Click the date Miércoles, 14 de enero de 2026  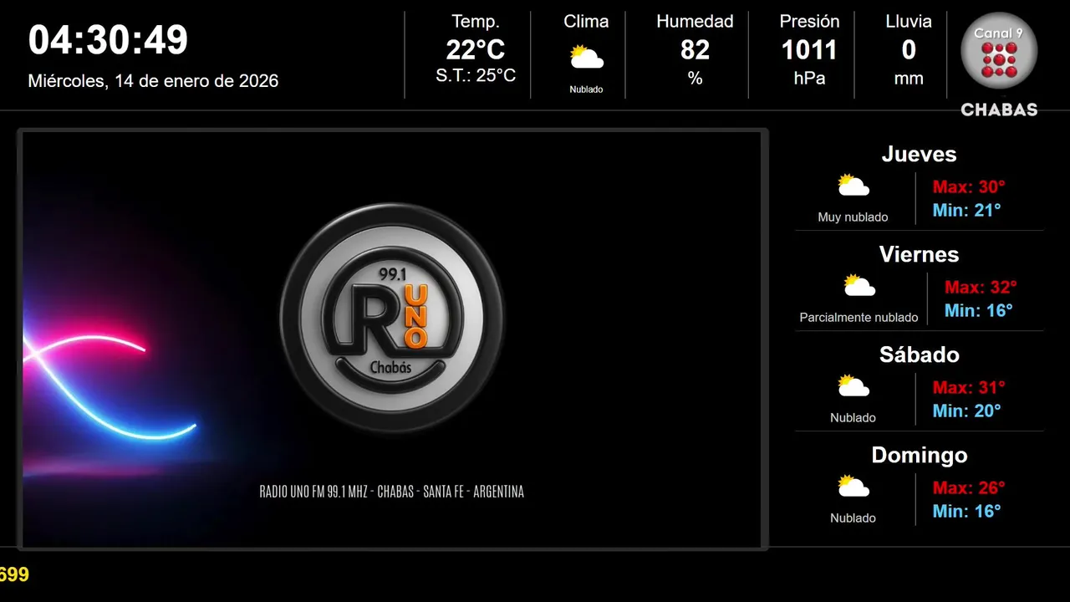tap(153, 81)
